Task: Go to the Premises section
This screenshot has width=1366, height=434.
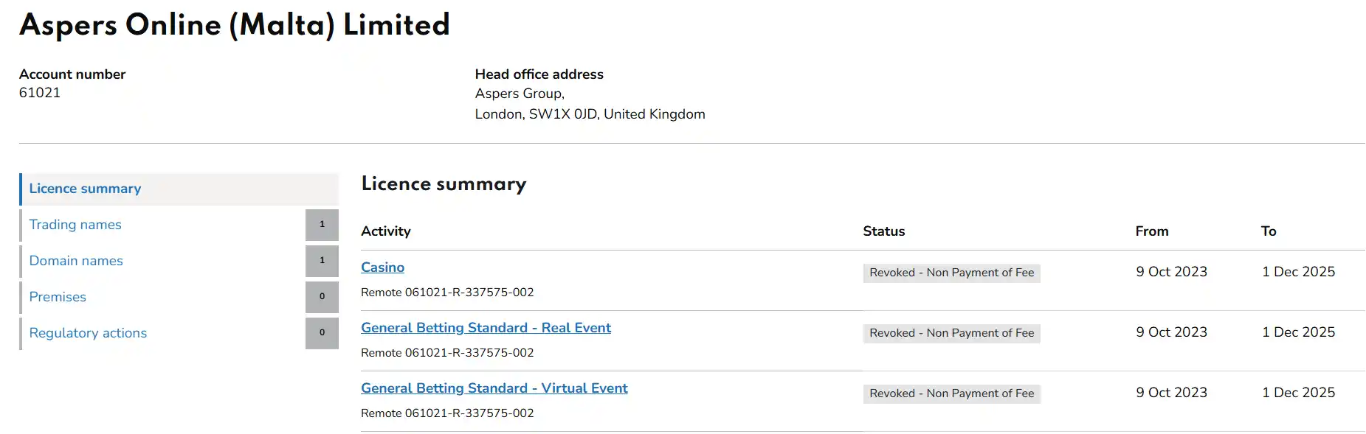Action: click(58, 297)
